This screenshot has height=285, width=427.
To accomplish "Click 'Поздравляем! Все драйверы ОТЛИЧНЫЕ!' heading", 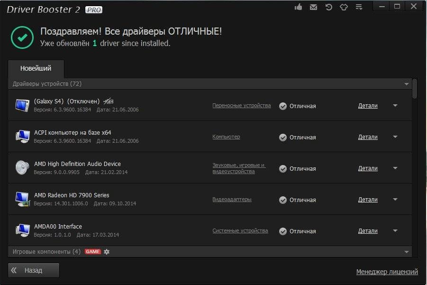I will 131,31.
